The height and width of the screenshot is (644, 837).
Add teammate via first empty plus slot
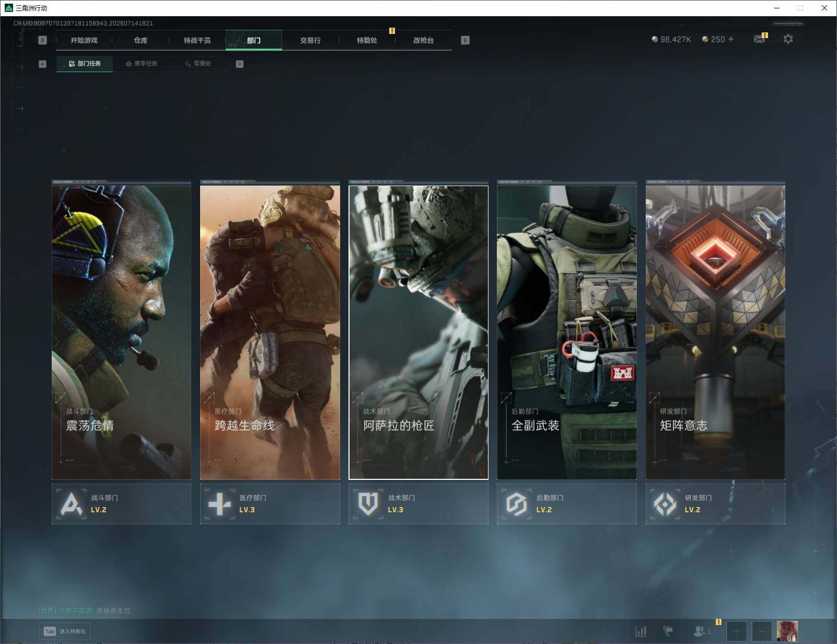737,631
